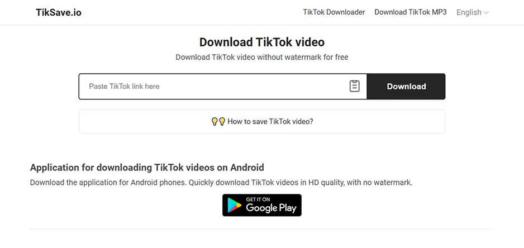Viewport: 524px width, 248px height.
Task: Click the first lightbulb emoji icon
Action: pyautogui.click(x=215, y=121)
